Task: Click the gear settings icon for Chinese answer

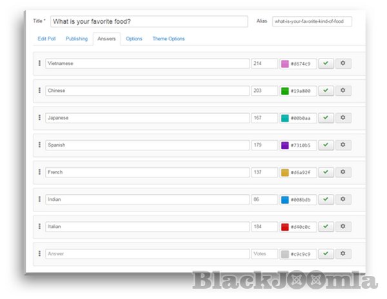Action: (343, 91)
